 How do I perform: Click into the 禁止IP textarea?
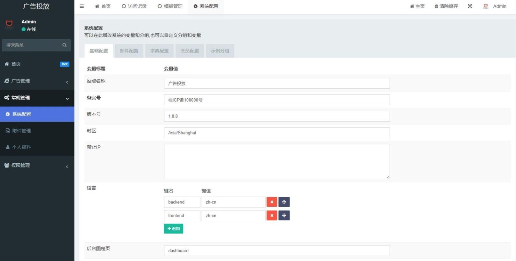[277, 161]
